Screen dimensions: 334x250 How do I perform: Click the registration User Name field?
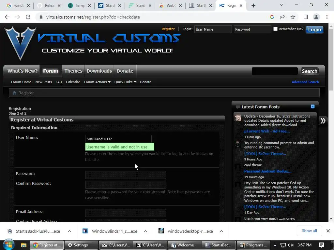[x=118, y=139]
